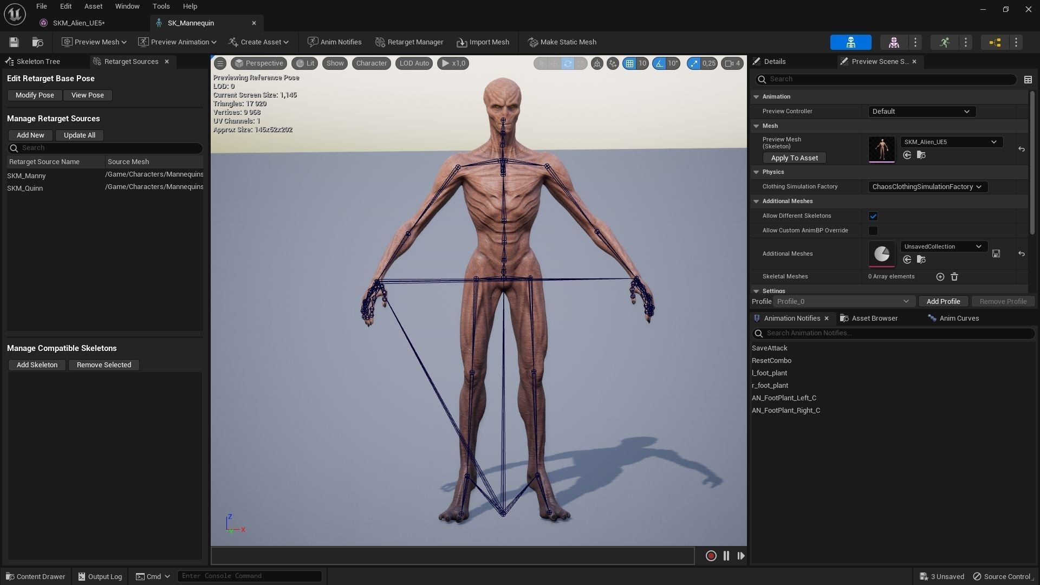This screenshot has width=1040, height=585.
Task: Empty the Skeletal Meshes array
Action: (954, 277)
